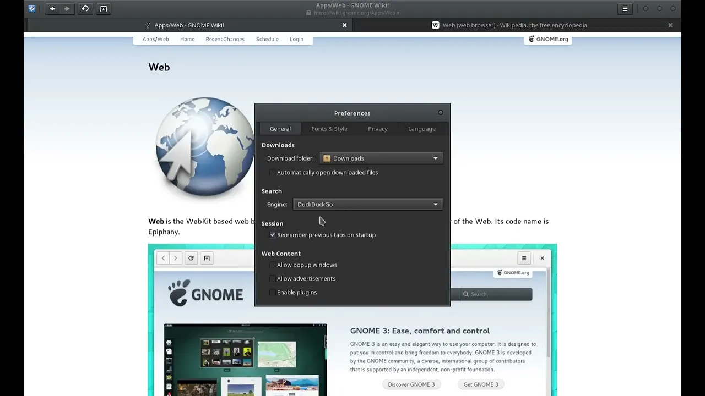Click the Wikipedia favicon on the second tab
Viewport: 705px width, 396px height.
pos(436,25)
